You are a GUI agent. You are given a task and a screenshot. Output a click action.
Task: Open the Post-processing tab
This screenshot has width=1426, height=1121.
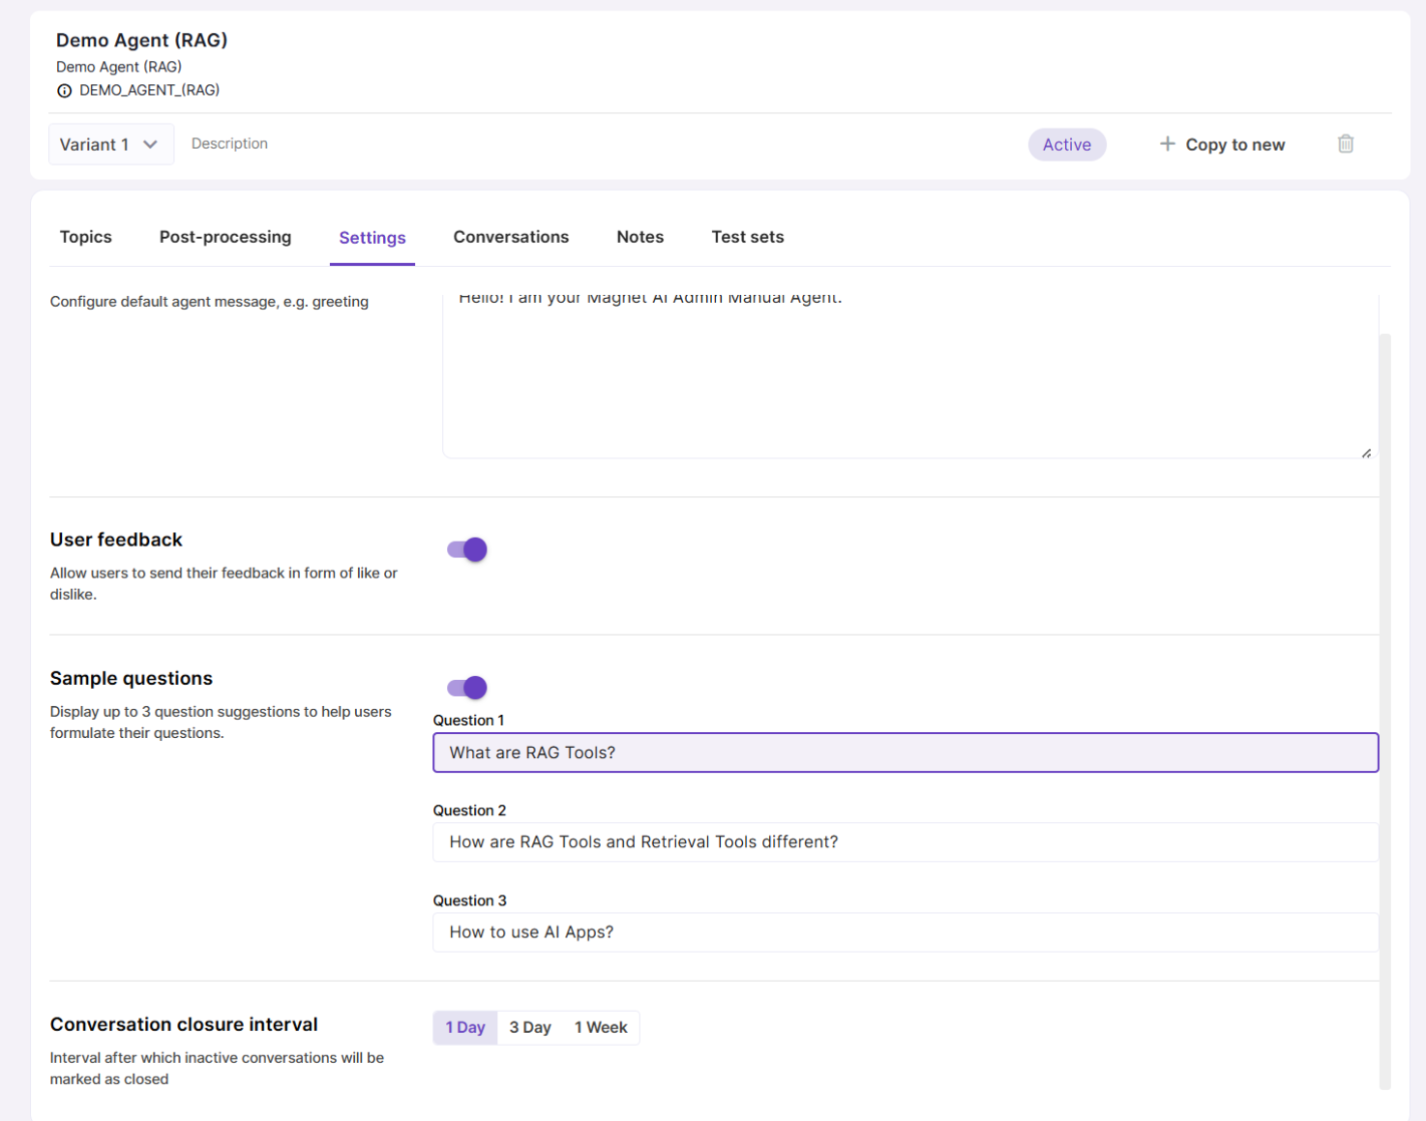pos(225,237)
